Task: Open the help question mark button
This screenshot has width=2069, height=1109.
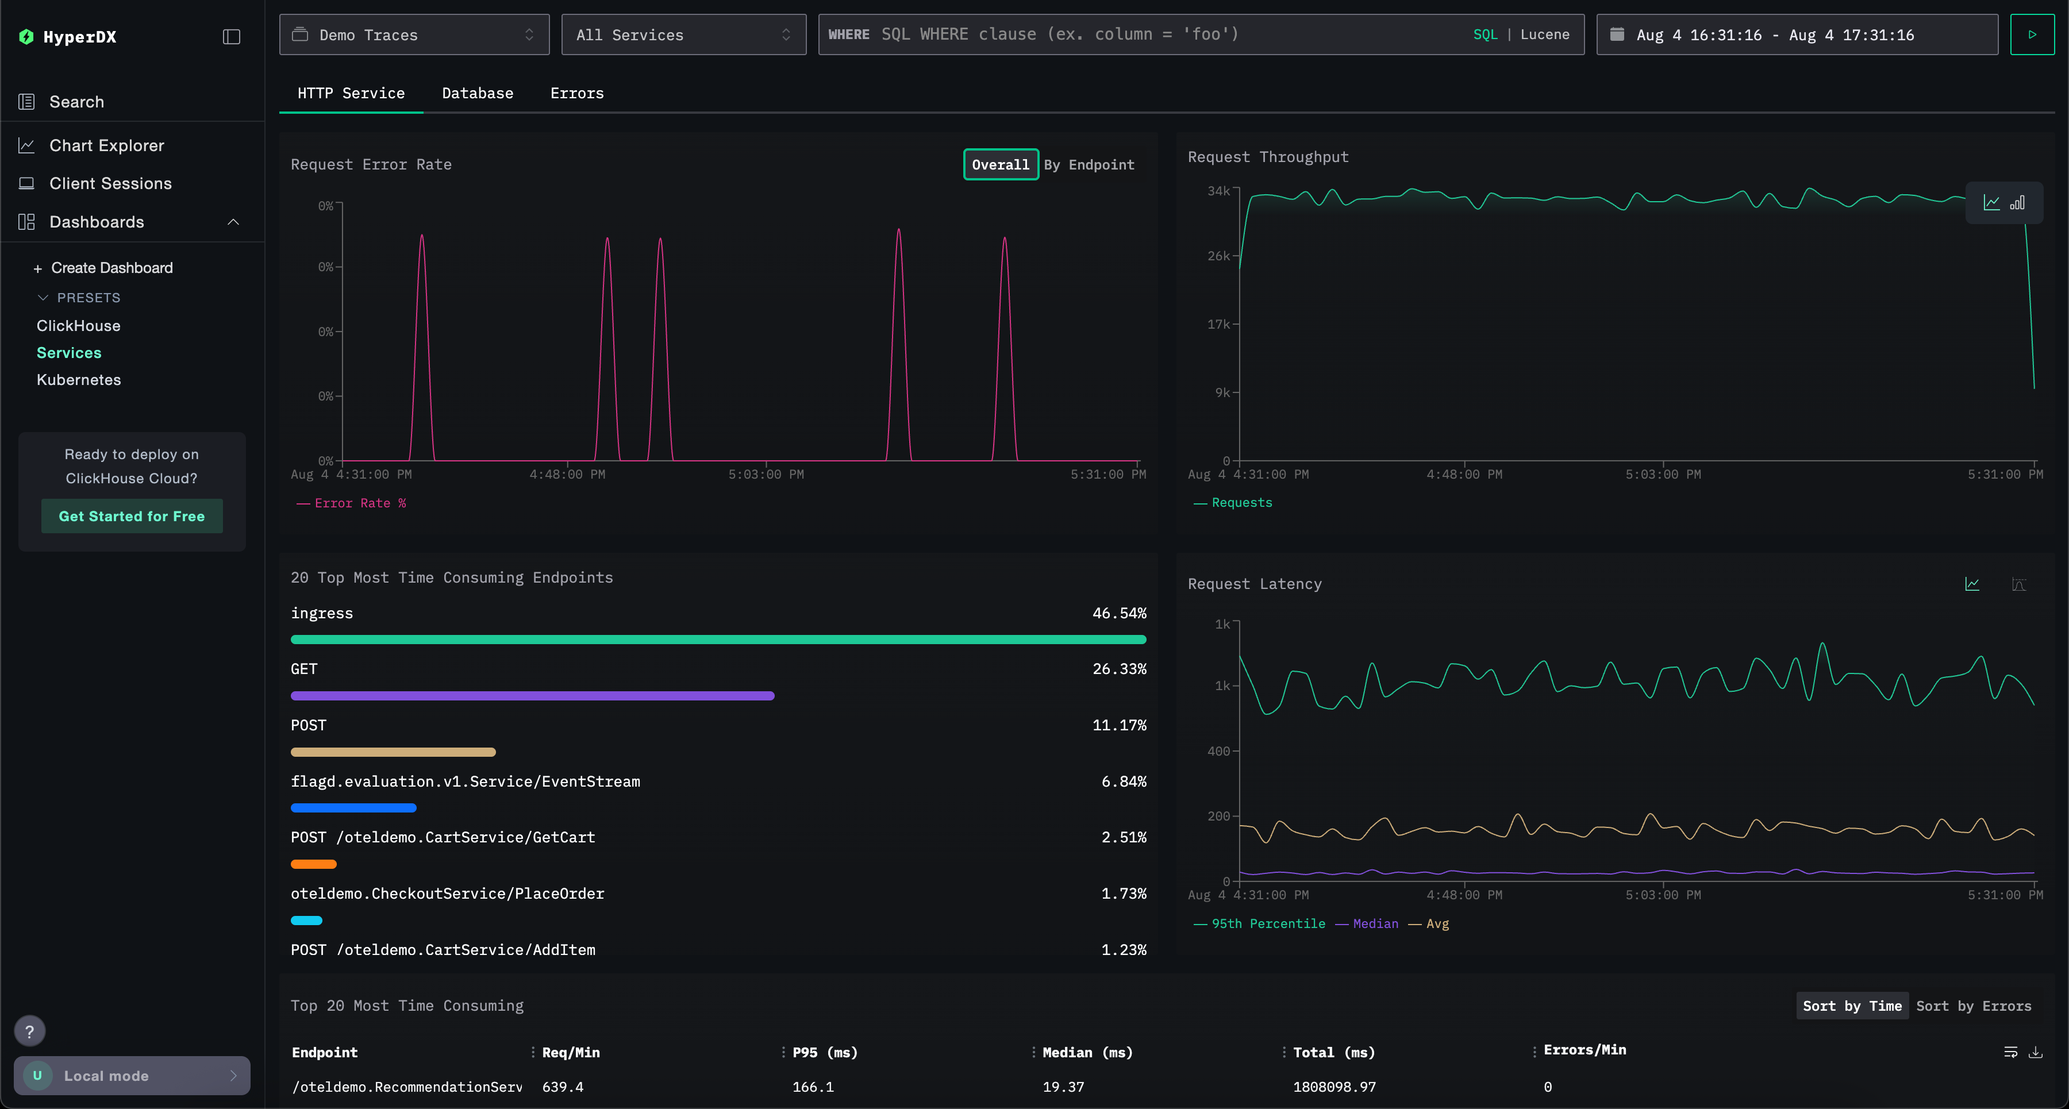Action: click(x=30, y=1031)
